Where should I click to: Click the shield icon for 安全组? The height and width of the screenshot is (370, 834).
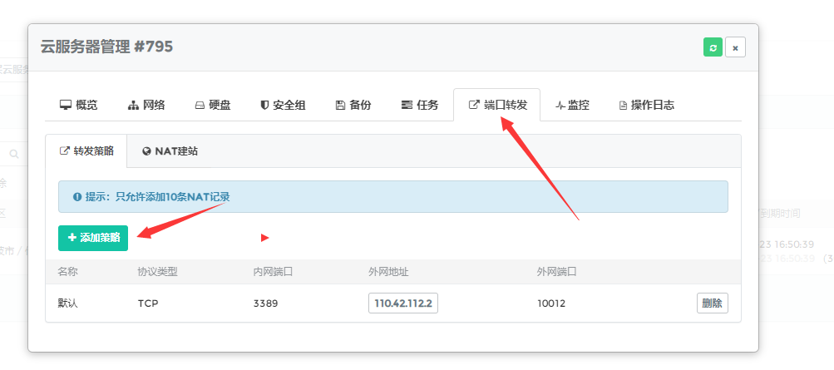click(264, 106)
